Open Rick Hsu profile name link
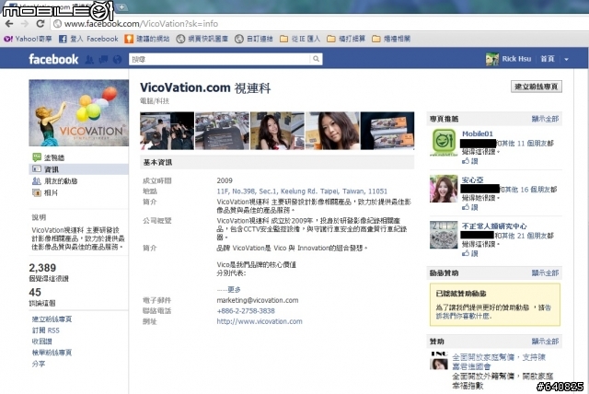 tap(516, 59)
